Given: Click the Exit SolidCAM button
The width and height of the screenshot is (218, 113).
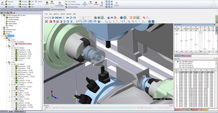Looking at the screenshot, I should (117, 4).
